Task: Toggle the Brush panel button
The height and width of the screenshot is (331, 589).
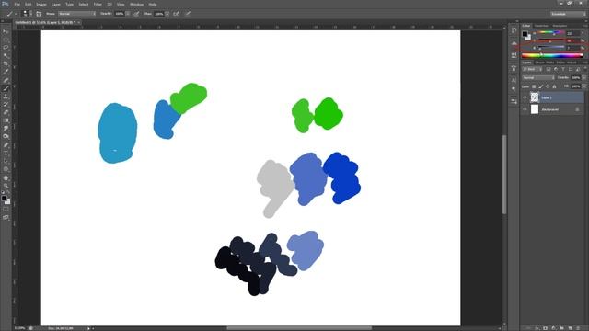Action: coord(39,14)
